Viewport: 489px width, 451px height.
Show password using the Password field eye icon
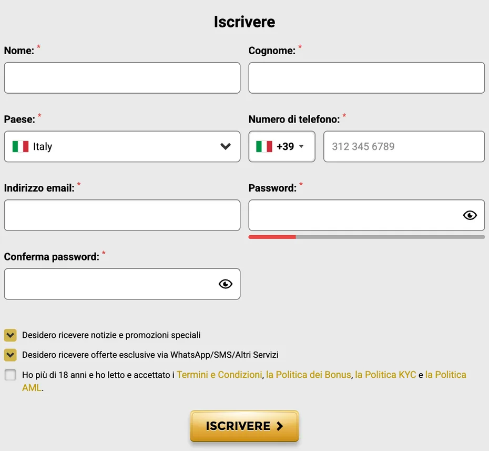(470, 215)
